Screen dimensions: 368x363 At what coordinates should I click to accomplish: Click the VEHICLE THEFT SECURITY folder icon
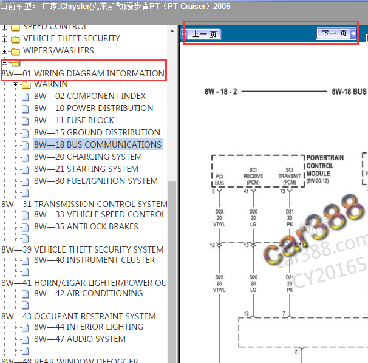tap(15, 39)
